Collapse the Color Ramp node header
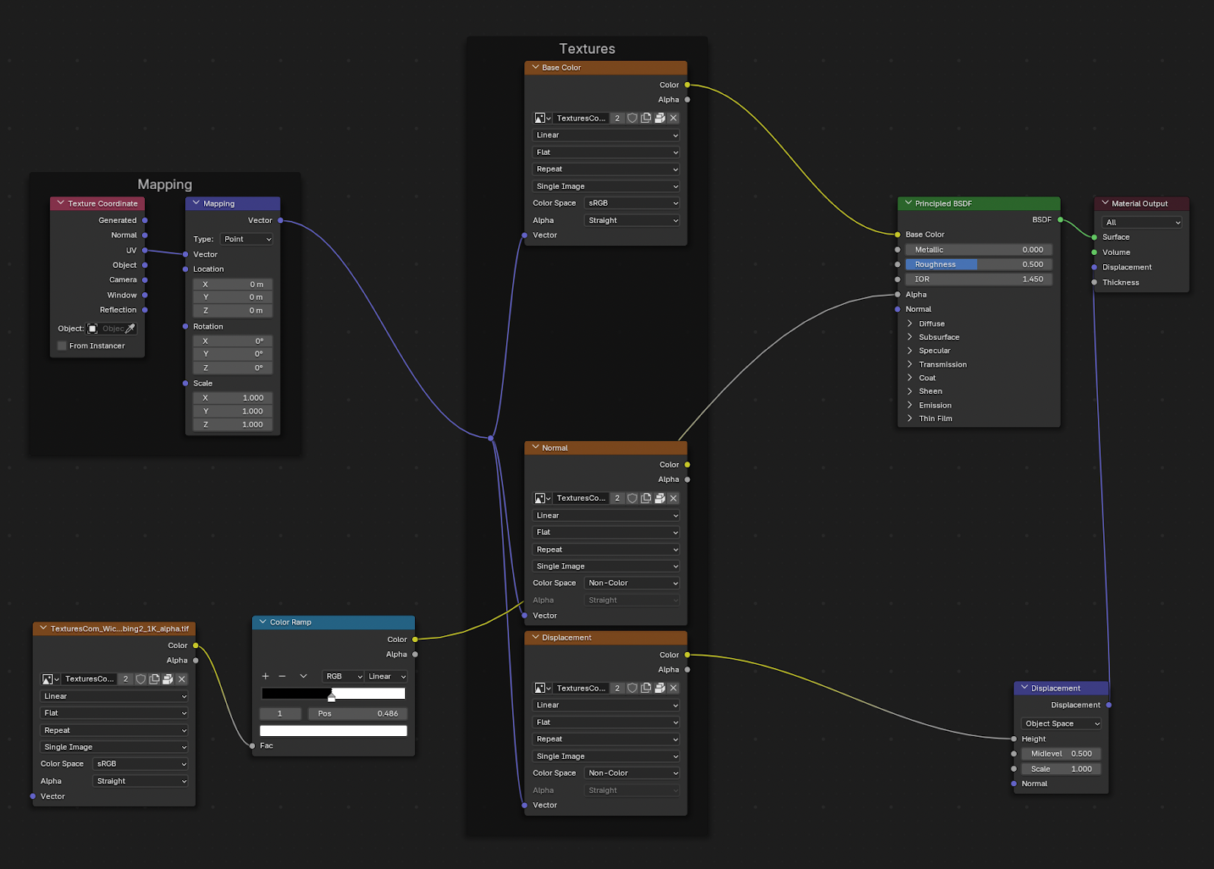1214x869 pixels. tap(261, 622)
